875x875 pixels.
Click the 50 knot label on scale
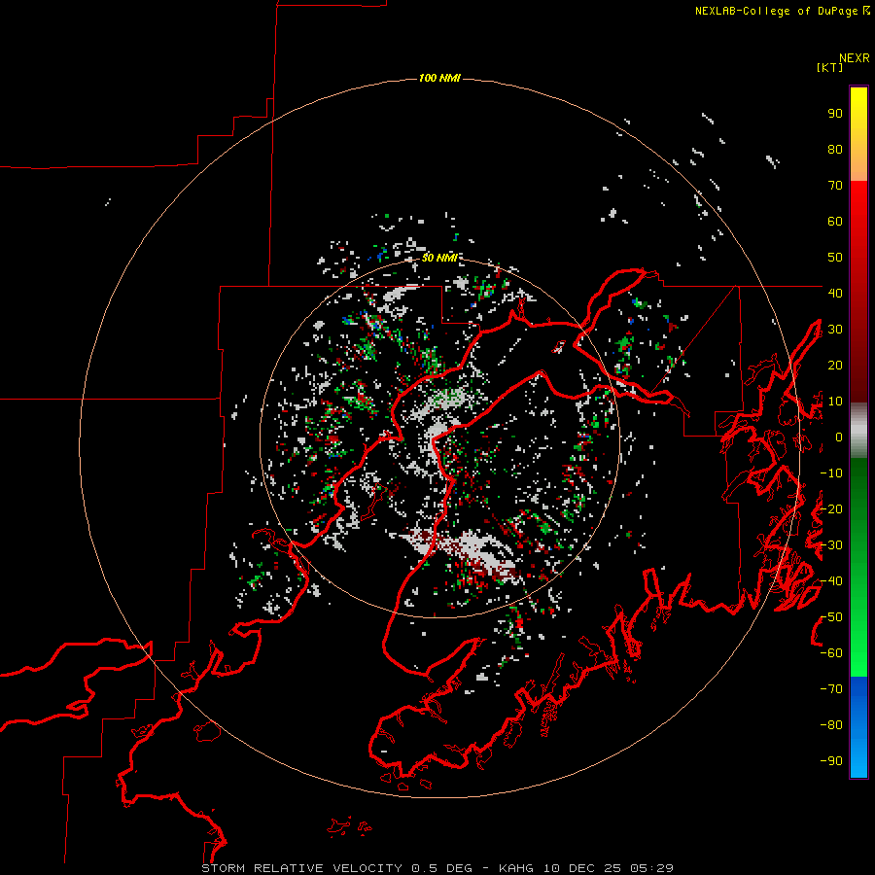[835, 258]
